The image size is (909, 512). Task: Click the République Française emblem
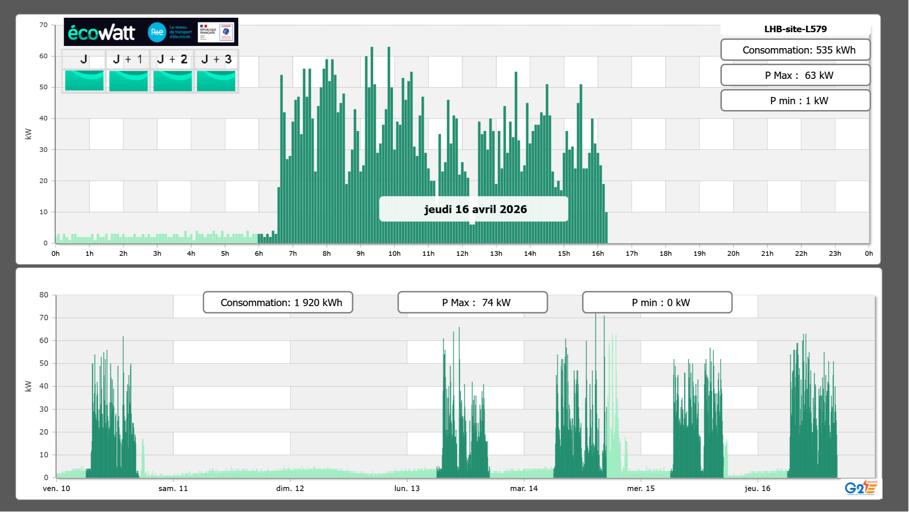pyautogui.click(x=208, y=32)
